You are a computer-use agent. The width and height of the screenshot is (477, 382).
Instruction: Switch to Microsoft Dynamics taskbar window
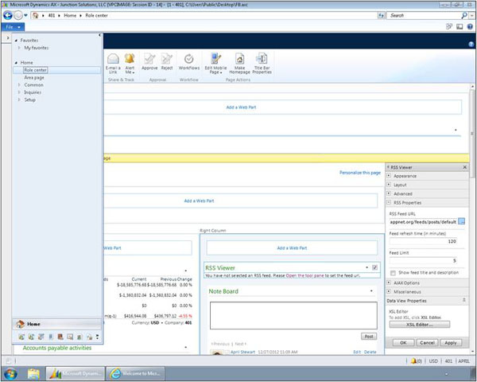point(76,373)
